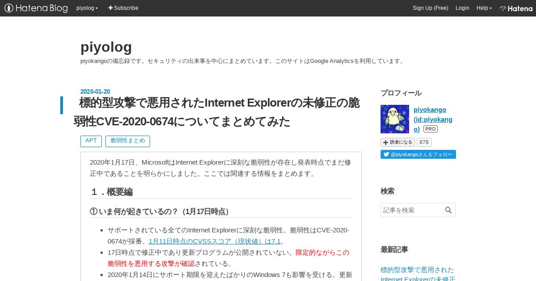This screenshot has width=536, height=281.
Task: Click red text 限定的ながらこの脆弱性を悪用する攻撃が確認
Action: [x=228, y=258]
